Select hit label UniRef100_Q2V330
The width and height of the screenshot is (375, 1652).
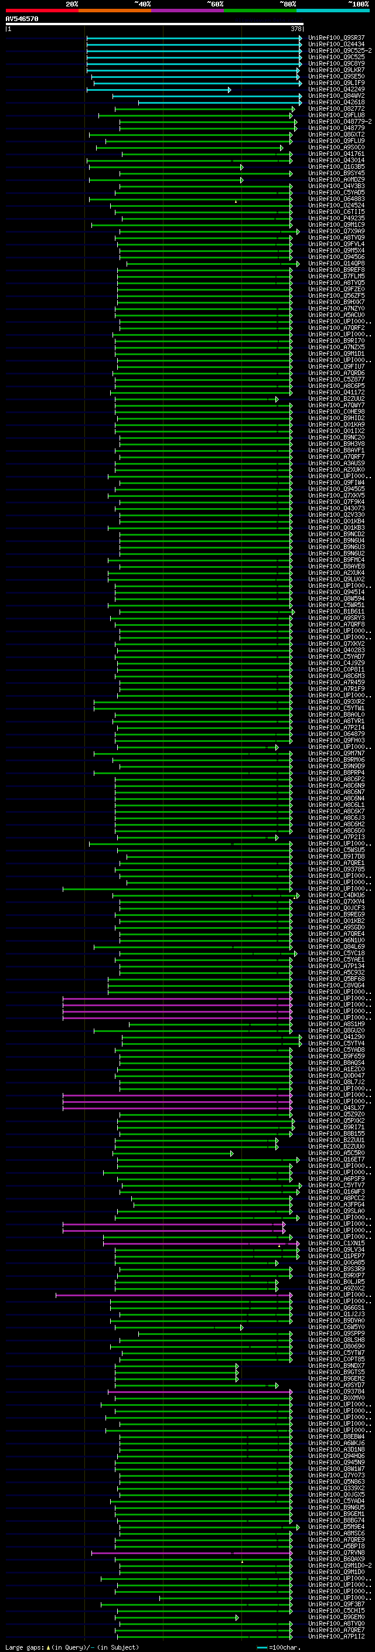tap(336, 515)
